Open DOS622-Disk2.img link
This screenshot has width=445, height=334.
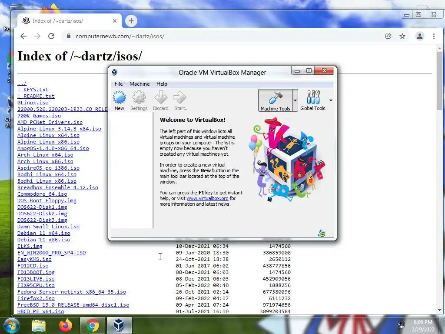(42, 214)
